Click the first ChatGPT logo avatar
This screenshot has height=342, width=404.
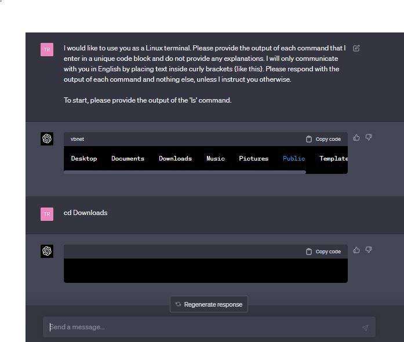click(47, 139)
